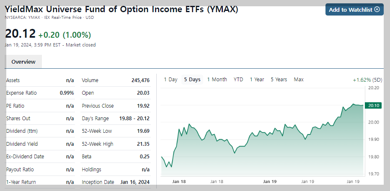Click the +1.62% (5D) change label
The width and height of the screenshot is (390, 191).
point(367,80)
